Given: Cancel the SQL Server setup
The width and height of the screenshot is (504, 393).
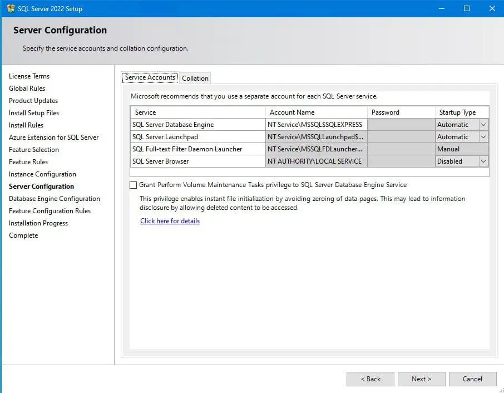Looking at the screenshot, I should pyautogui.click(x=472, y=379).
